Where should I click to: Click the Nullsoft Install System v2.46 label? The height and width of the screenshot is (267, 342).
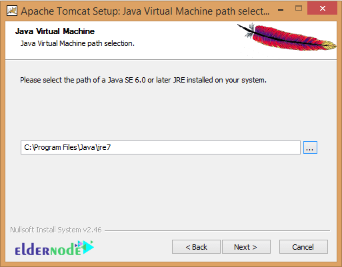click(x=56, y=230)
